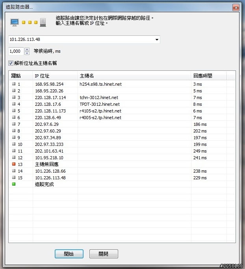Click the 主機名 column header
Viewport: 245px width, 269px height.
(134, 76)
